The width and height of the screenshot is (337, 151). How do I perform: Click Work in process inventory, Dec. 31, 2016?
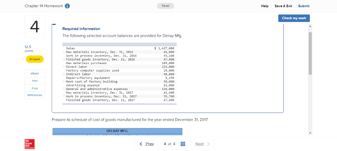[119, 55]
